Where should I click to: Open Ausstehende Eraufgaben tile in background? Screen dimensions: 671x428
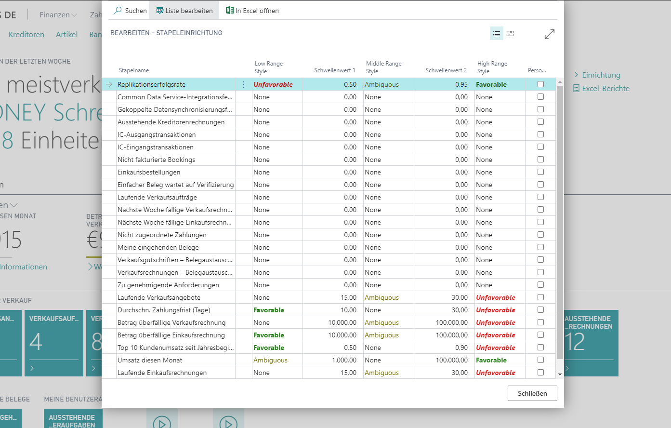pos(73,419)
